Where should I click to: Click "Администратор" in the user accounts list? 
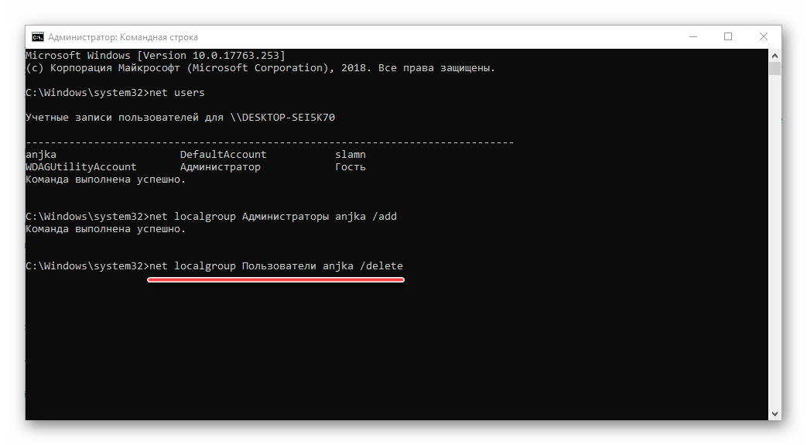[220, 167]
